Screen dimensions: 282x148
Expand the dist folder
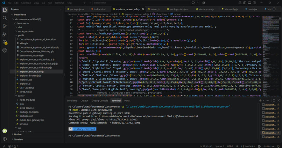click(16, 27)
